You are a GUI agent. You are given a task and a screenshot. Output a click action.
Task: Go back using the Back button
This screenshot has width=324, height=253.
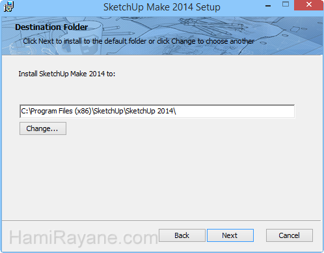[182, 235]
